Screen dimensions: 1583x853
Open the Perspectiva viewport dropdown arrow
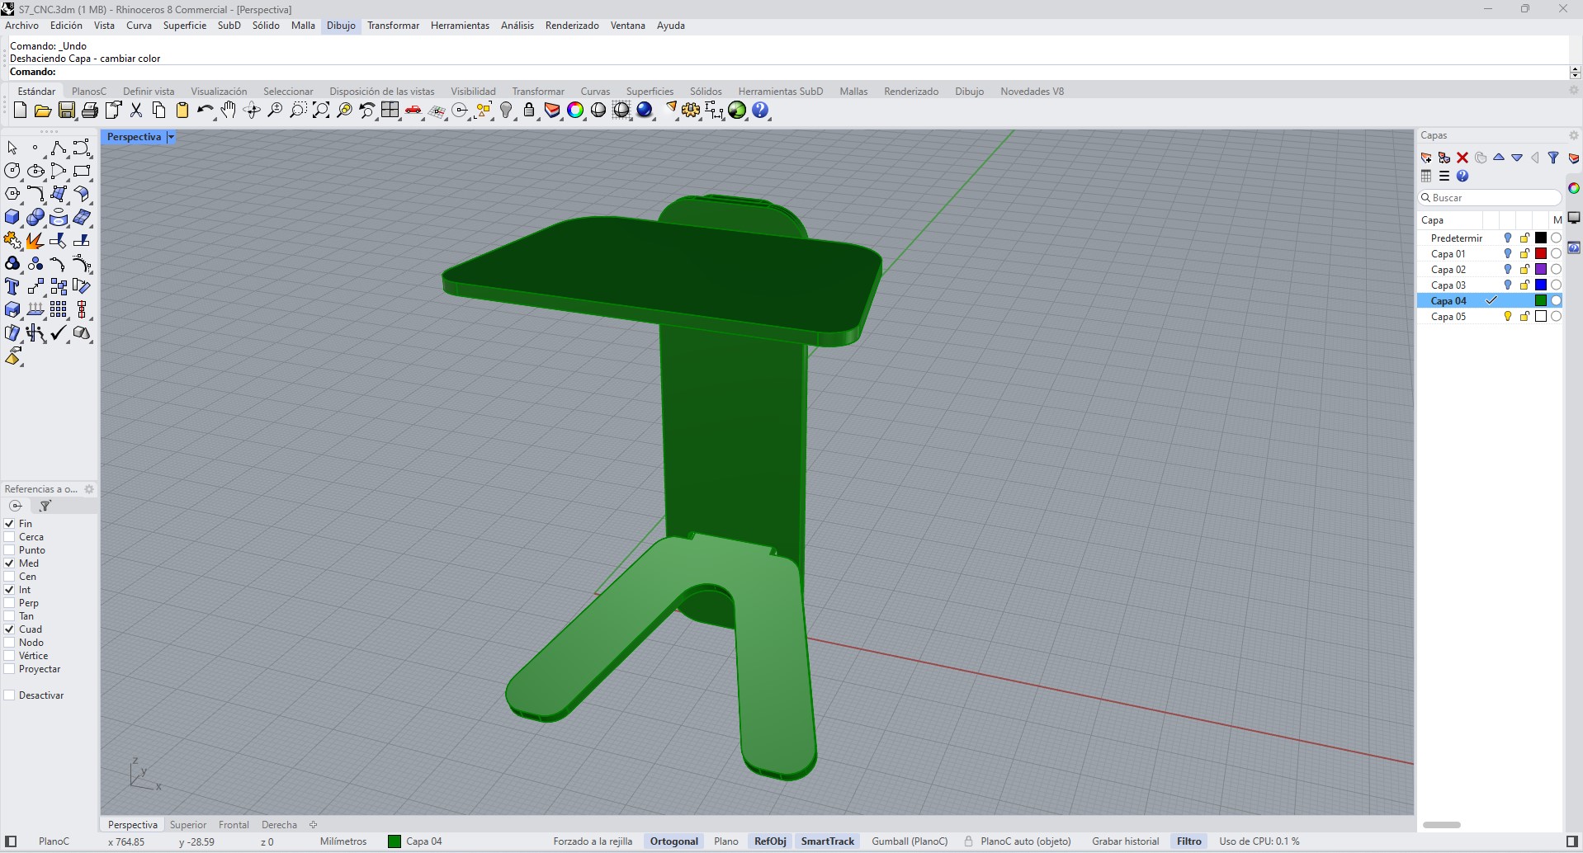[171, 137]
